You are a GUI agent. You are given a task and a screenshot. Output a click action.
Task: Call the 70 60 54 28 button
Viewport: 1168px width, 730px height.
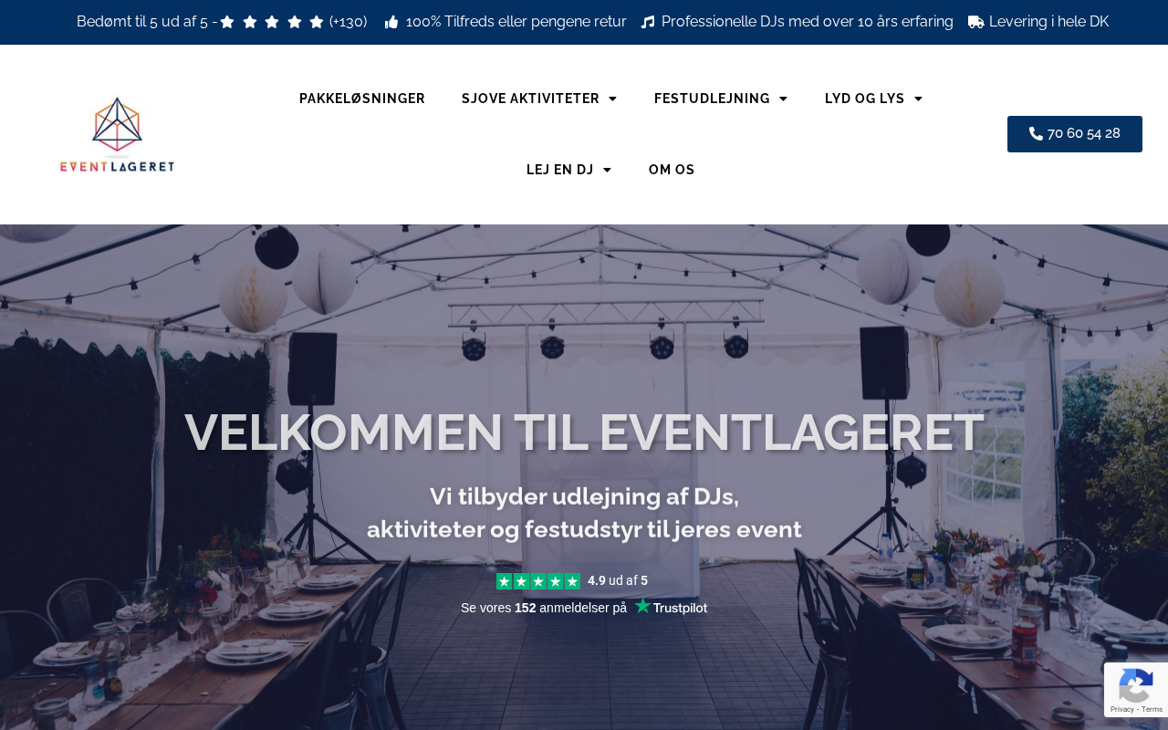[1075, 134]
